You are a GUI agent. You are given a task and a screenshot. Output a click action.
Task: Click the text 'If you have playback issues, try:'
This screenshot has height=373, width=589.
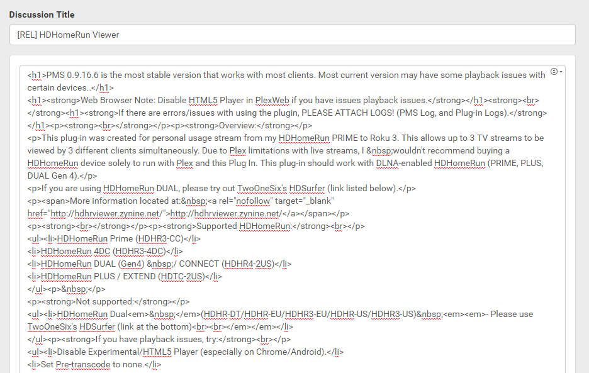tap(157, 339)
